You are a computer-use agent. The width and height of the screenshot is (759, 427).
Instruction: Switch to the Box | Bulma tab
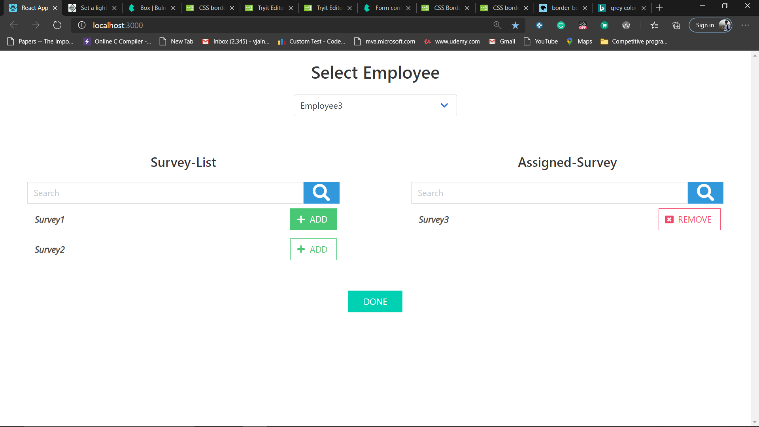point(152,8)
